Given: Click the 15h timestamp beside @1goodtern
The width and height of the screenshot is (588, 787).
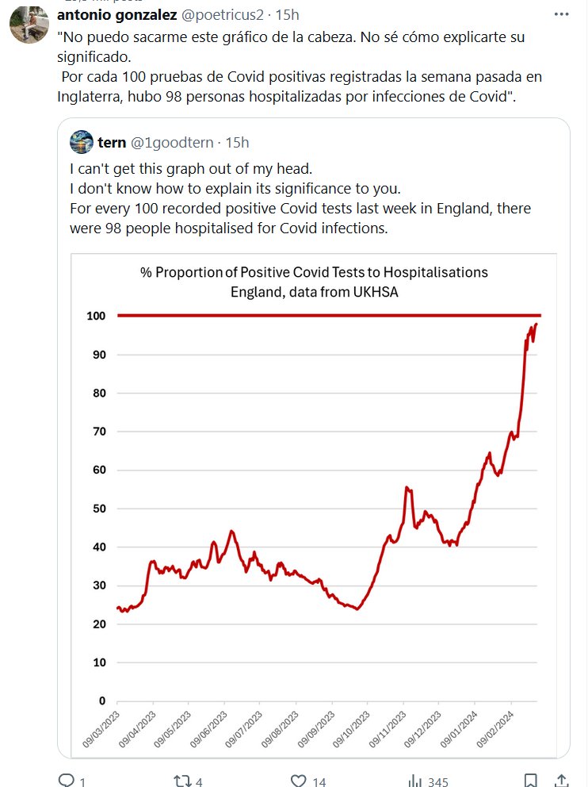Looking at the screenshot, I should coord(238,142).
